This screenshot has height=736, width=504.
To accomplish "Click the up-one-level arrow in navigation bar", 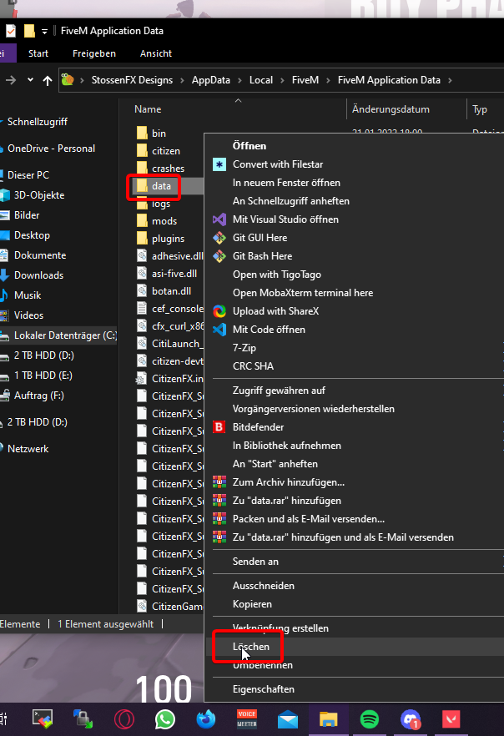I will pyautogui.click(x=48, y=80).
